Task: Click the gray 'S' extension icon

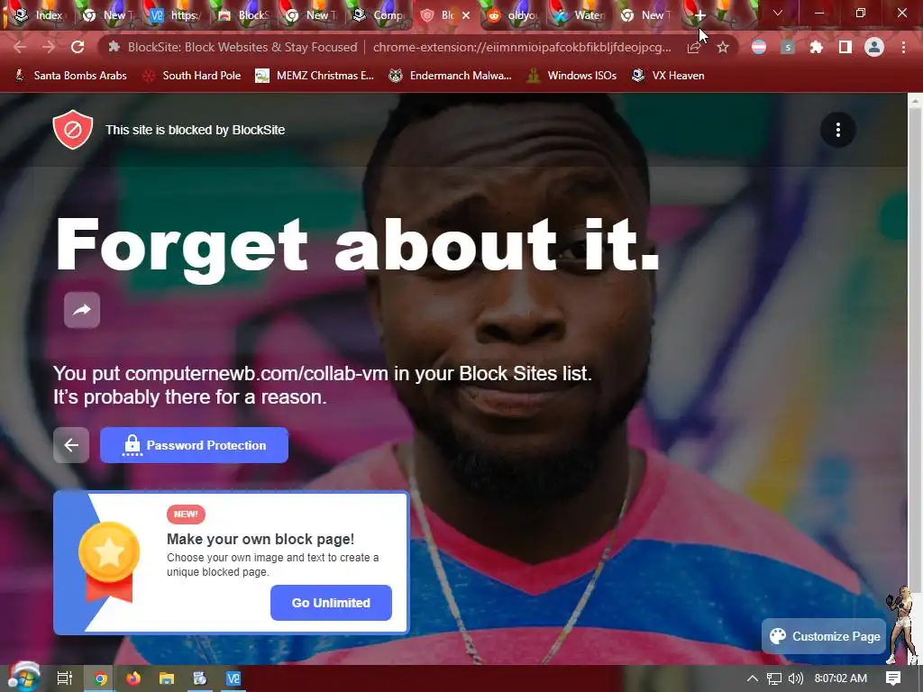Action: pyautogui.click(x=788, y=47)
